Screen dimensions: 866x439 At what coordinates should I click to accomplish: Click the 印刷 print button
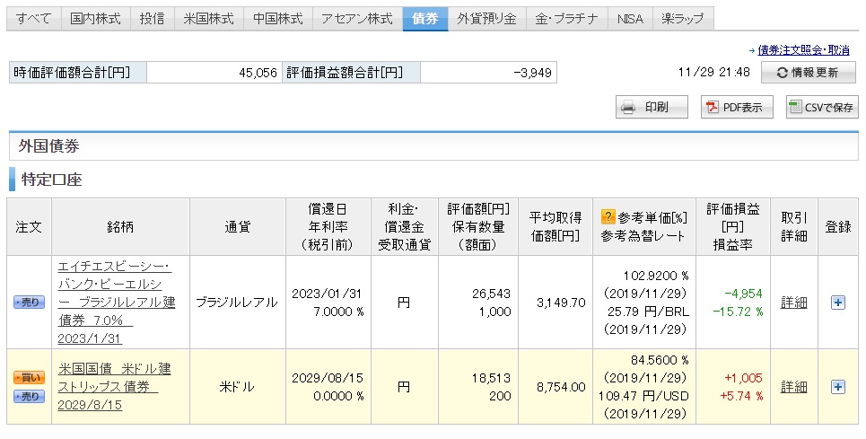pos(652,107)
